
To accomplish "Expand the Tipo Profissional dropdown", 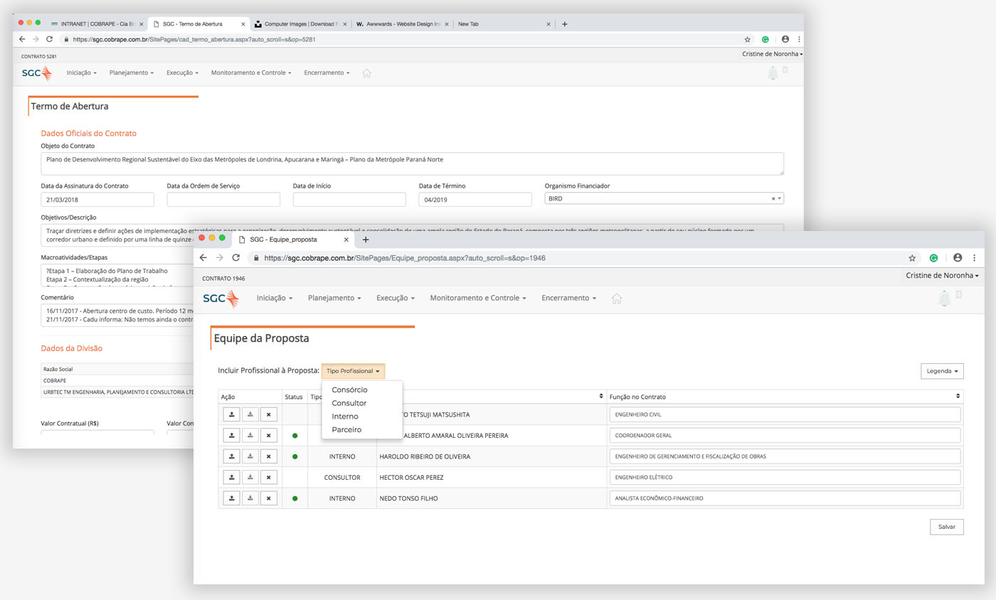I will pyautogui.click(x=353, y=371).
